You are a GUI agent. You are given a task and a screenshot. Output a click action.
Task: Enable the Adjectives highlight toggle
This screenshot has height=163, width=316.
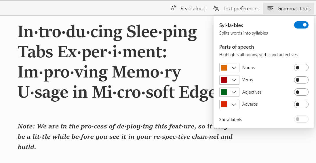pos(301,92)
